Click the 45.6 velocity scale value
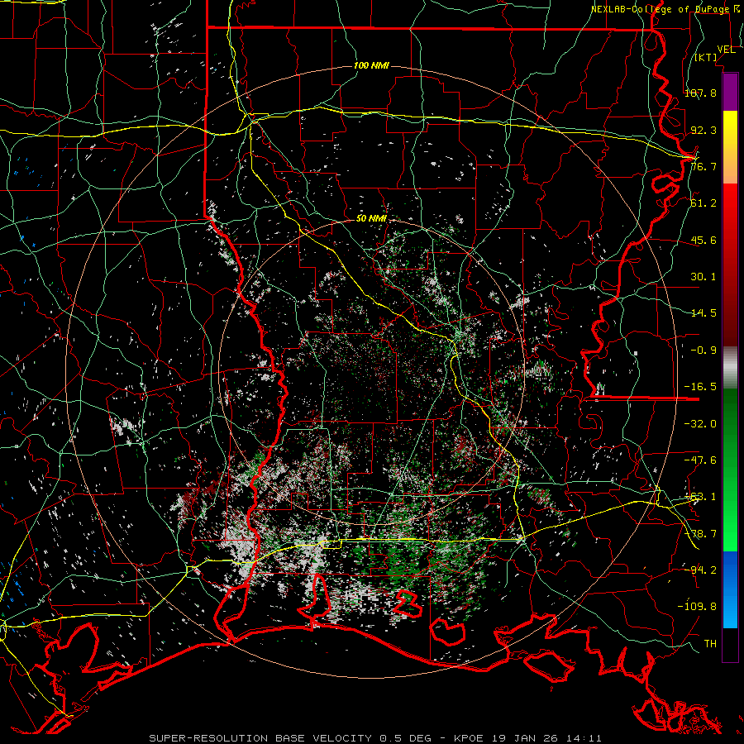 click(x=703, y=240)
